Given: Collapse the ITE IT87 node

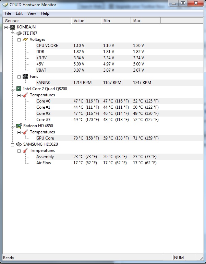Looking at the screenshot, I should (x=12, y=34).
